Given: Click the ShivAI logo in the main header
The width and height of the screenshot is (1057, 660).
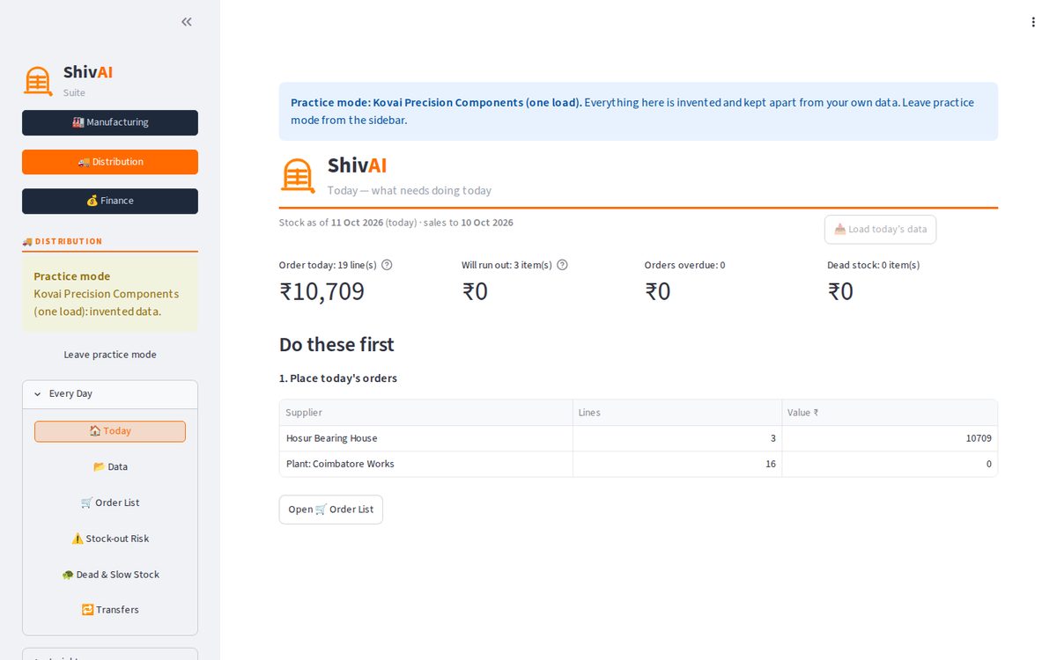Looking at the screenshot, I should click(x=298, y=175).
